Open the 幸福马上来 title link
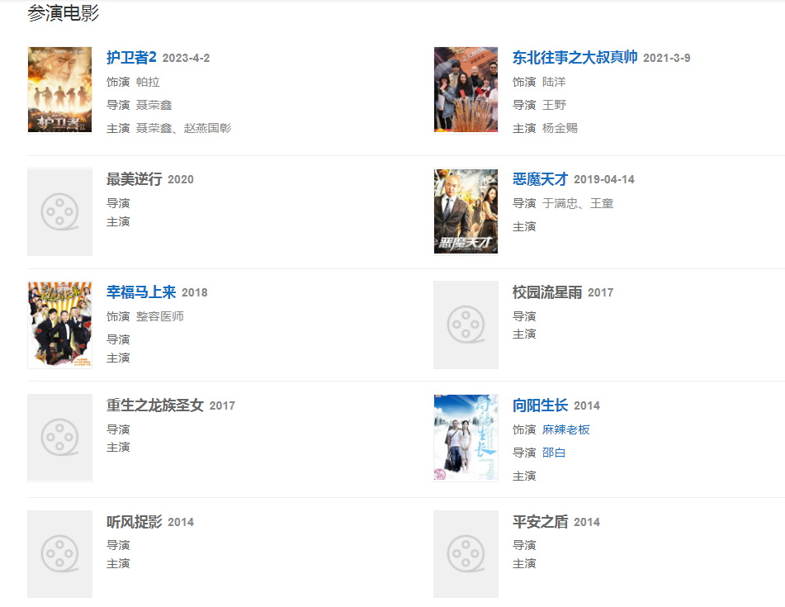Image resolution: width=785 pixels, height=607 pixels. (x=141, y=292)
